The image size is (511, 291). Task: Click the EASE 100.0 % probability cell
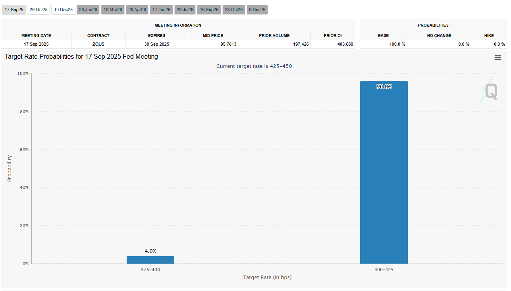pyautogui.click(x=383, y=44)
